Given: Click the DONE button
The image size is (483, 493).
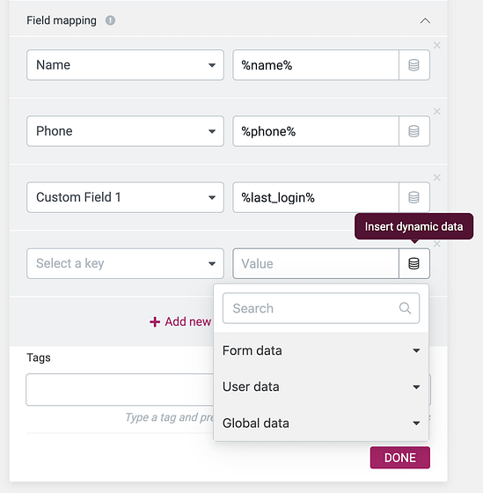Looking at the screenshot, I should (399, 458).
